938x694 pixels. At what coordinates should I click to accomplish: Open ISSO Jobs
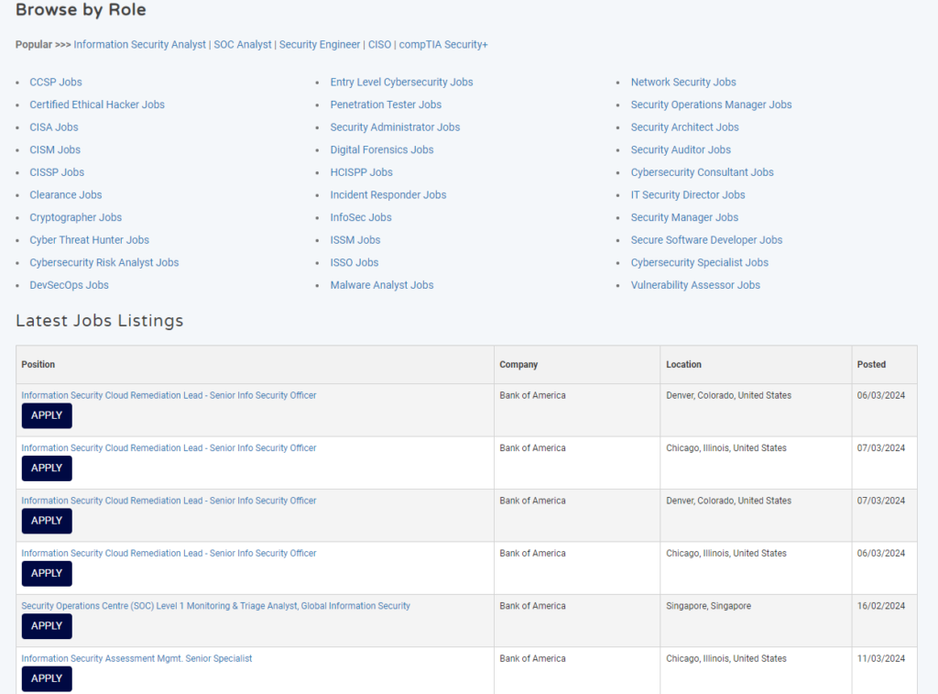pyautogui.click(x=354, y=262)
